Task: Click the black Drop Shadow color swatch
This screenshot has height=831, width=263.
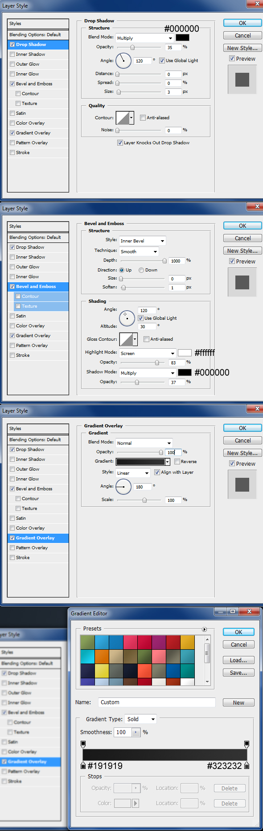Action: tap(182, 38)
